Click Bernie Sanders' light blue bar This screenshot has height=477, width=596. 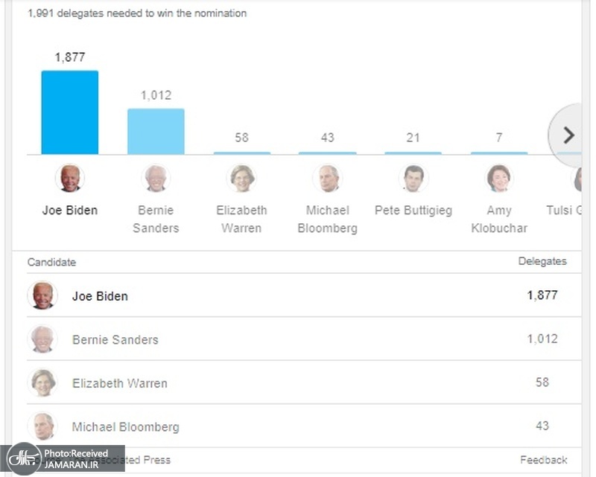click(x=156, y=132)
